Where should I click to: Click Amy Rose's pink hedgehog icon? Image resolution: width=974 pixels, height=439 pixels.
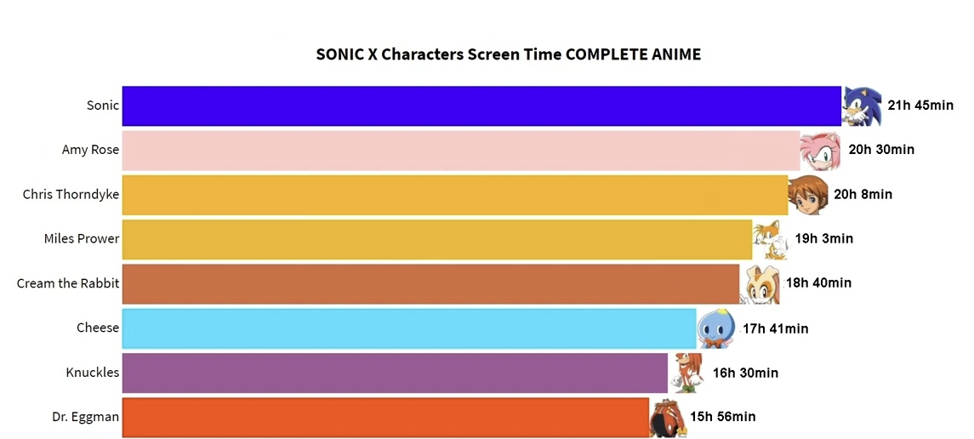[822, 151]
